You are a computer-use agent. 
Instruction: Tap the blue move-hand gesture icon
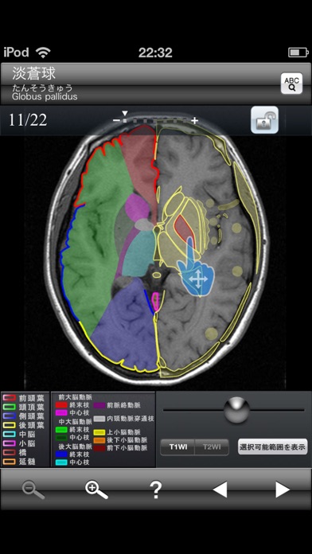(x=197, y=271)
